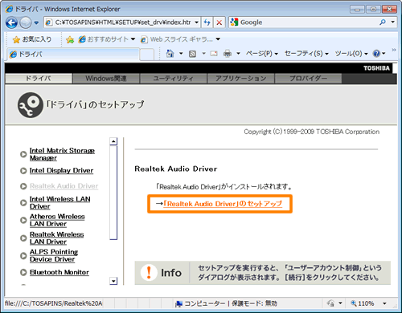402x313 pixels.
Task: Click the Forward navigation arrow button
Action: (26, 22)
